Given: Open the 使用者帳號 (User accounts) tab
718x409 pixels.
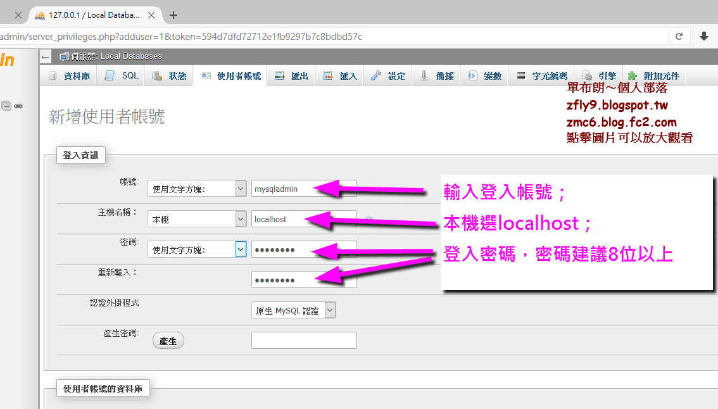Looking at the screenshot, I should 230,75.
